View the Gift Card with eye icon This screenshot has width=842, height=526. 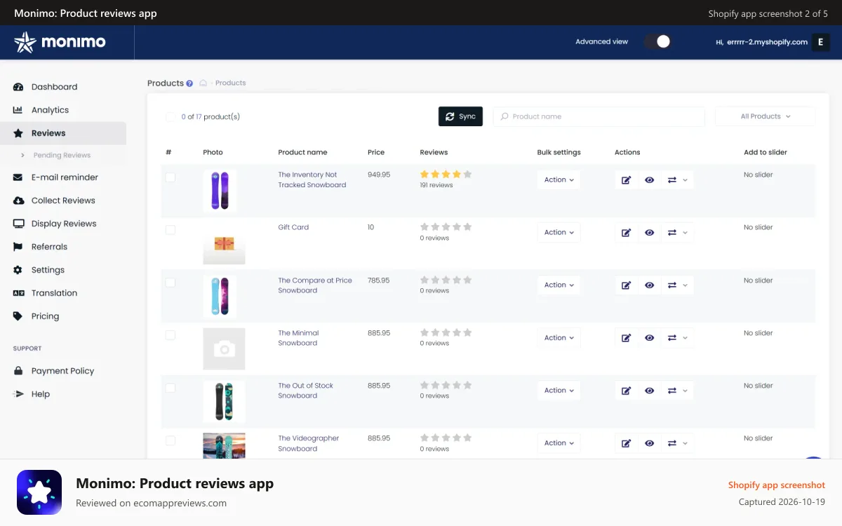[x=650, y=233]
